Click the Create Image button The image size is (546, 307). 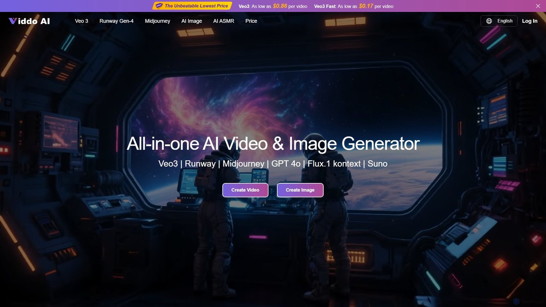[x=300, y=190]
